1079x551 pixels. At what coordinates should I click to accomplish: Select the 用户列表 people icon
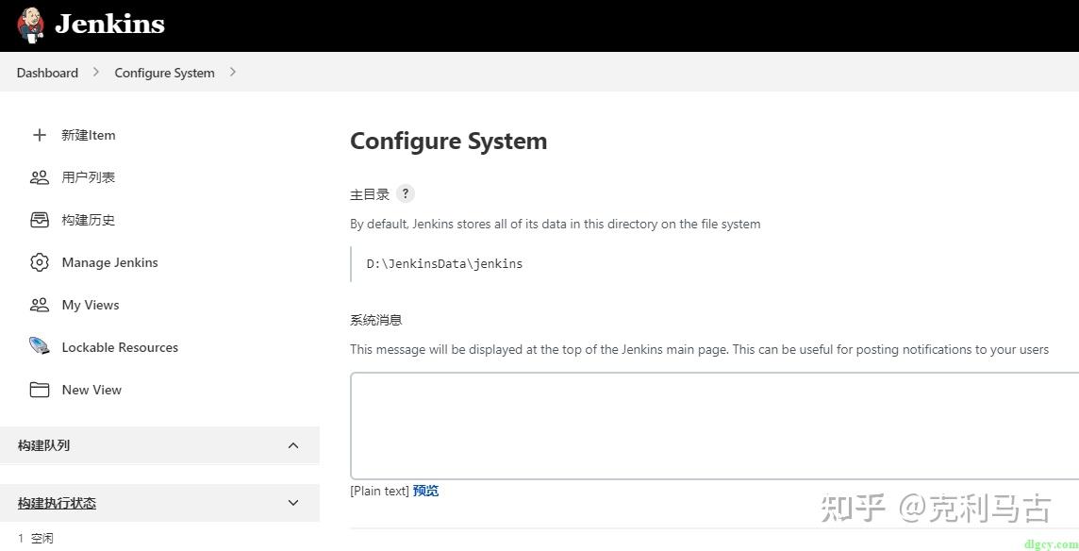[x=40, y=177]
